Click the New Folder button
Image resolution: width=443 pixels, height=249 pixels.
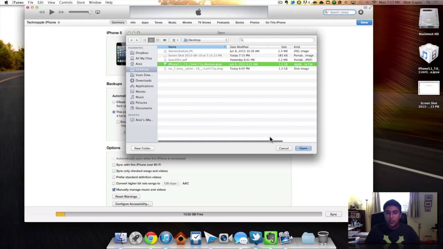[143, 148]
